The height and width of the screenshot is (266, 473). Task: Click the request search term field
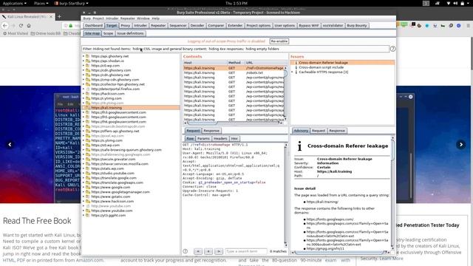246,251
